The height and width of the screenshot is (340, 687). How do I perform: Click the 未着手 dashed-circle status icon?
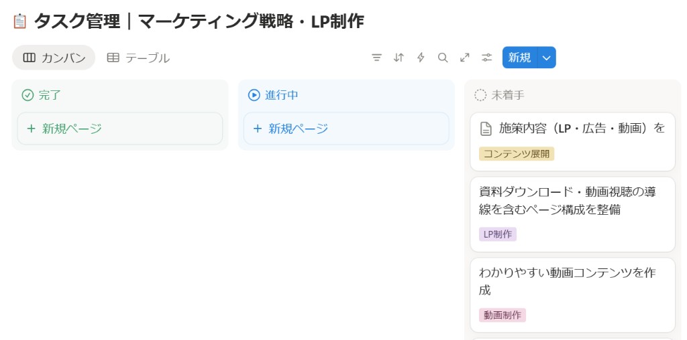[x=480, y=95]
